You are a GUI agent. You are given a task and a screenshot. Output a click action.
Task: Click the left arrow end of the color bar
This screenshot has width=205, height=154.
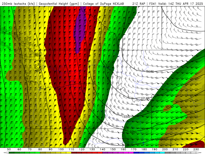(6, 153)
